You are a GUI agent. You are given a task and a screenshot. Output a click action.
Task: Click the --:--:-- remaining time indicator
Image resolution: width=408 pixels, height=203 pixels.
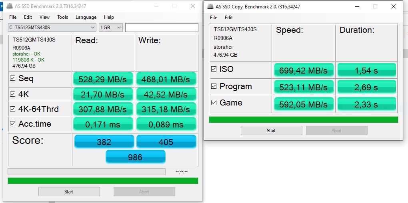click(182, 171)
